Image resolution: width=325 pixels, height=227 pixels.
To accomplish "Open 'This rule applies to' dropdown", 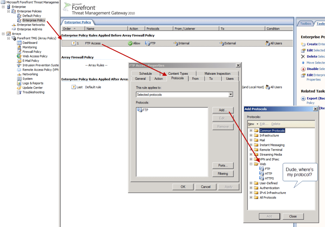I will click(231, 94).
